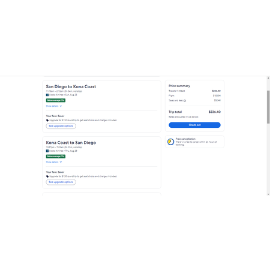The height and width of the screenshot is (270, 270).
Task: Click the Alaska Airlines logo on departure flight
Action: (47, 95)
